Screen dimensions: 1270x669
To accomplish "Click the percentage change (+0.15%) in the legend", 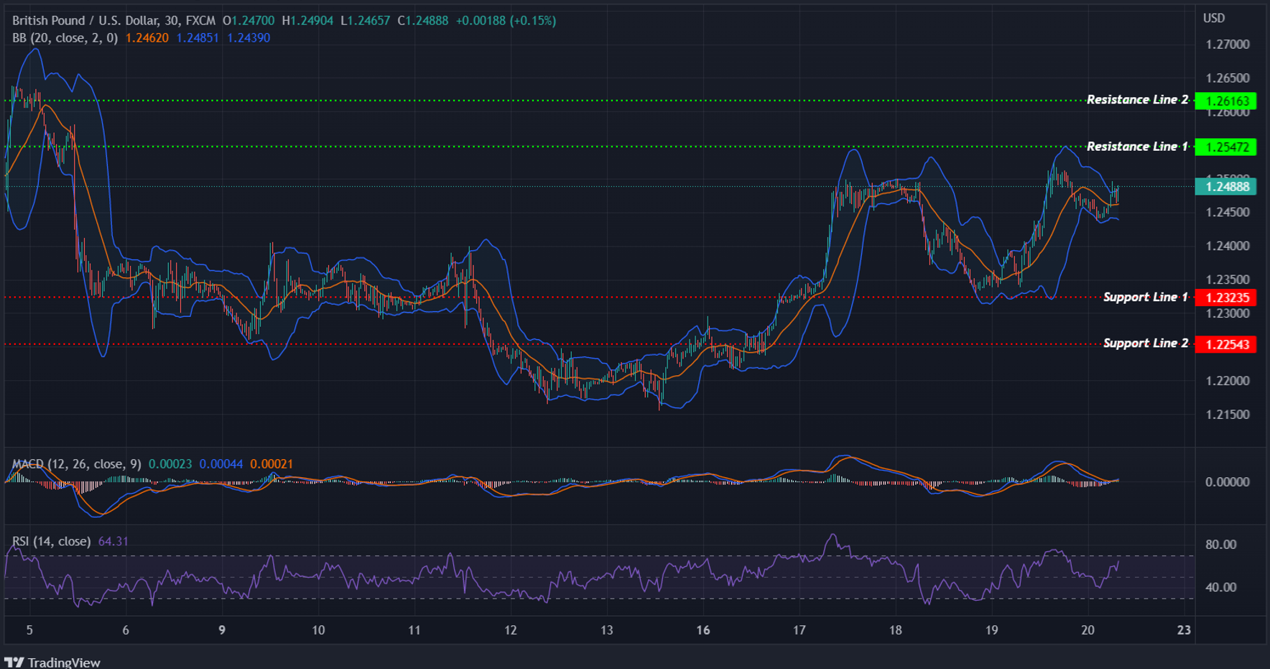I will (x=533, y=21).
